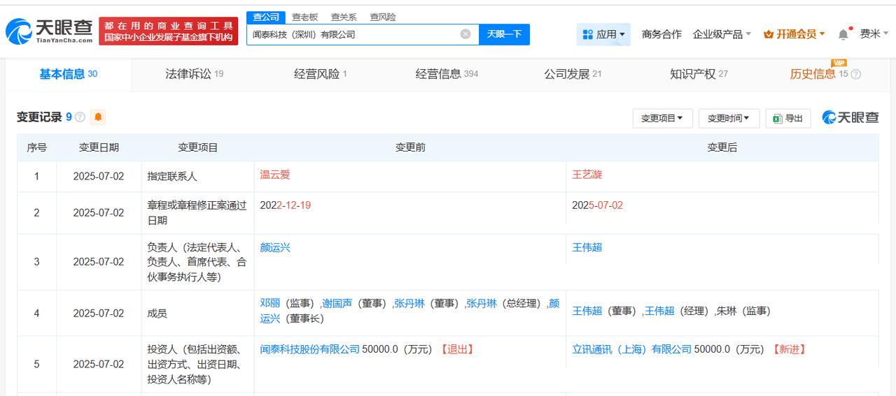Click the 变更后 column header

click(722, 147)
